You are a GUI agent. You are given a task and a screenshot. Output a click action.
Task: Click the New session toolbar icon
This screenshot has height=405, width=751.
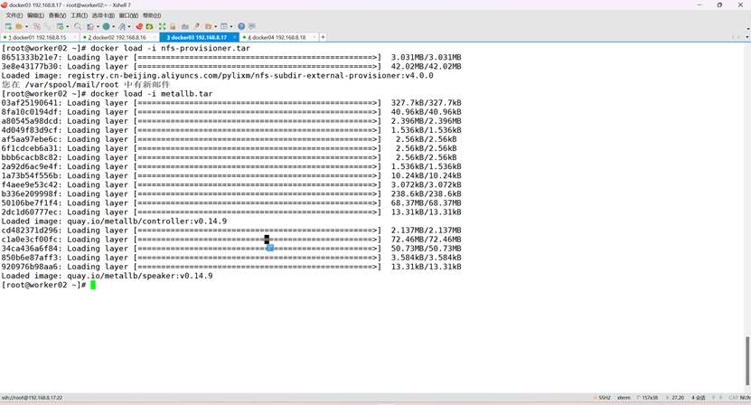[x=8, y=26]
